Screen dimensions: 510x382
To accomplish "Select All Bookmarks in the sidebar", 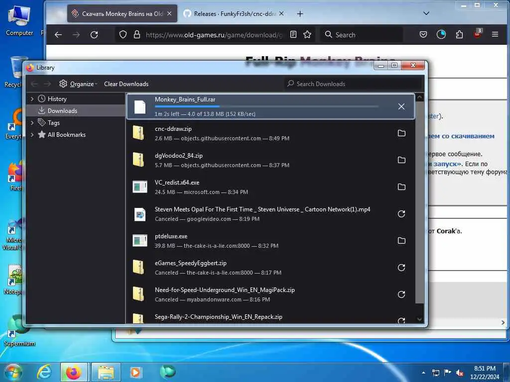I will coord(76,135).
